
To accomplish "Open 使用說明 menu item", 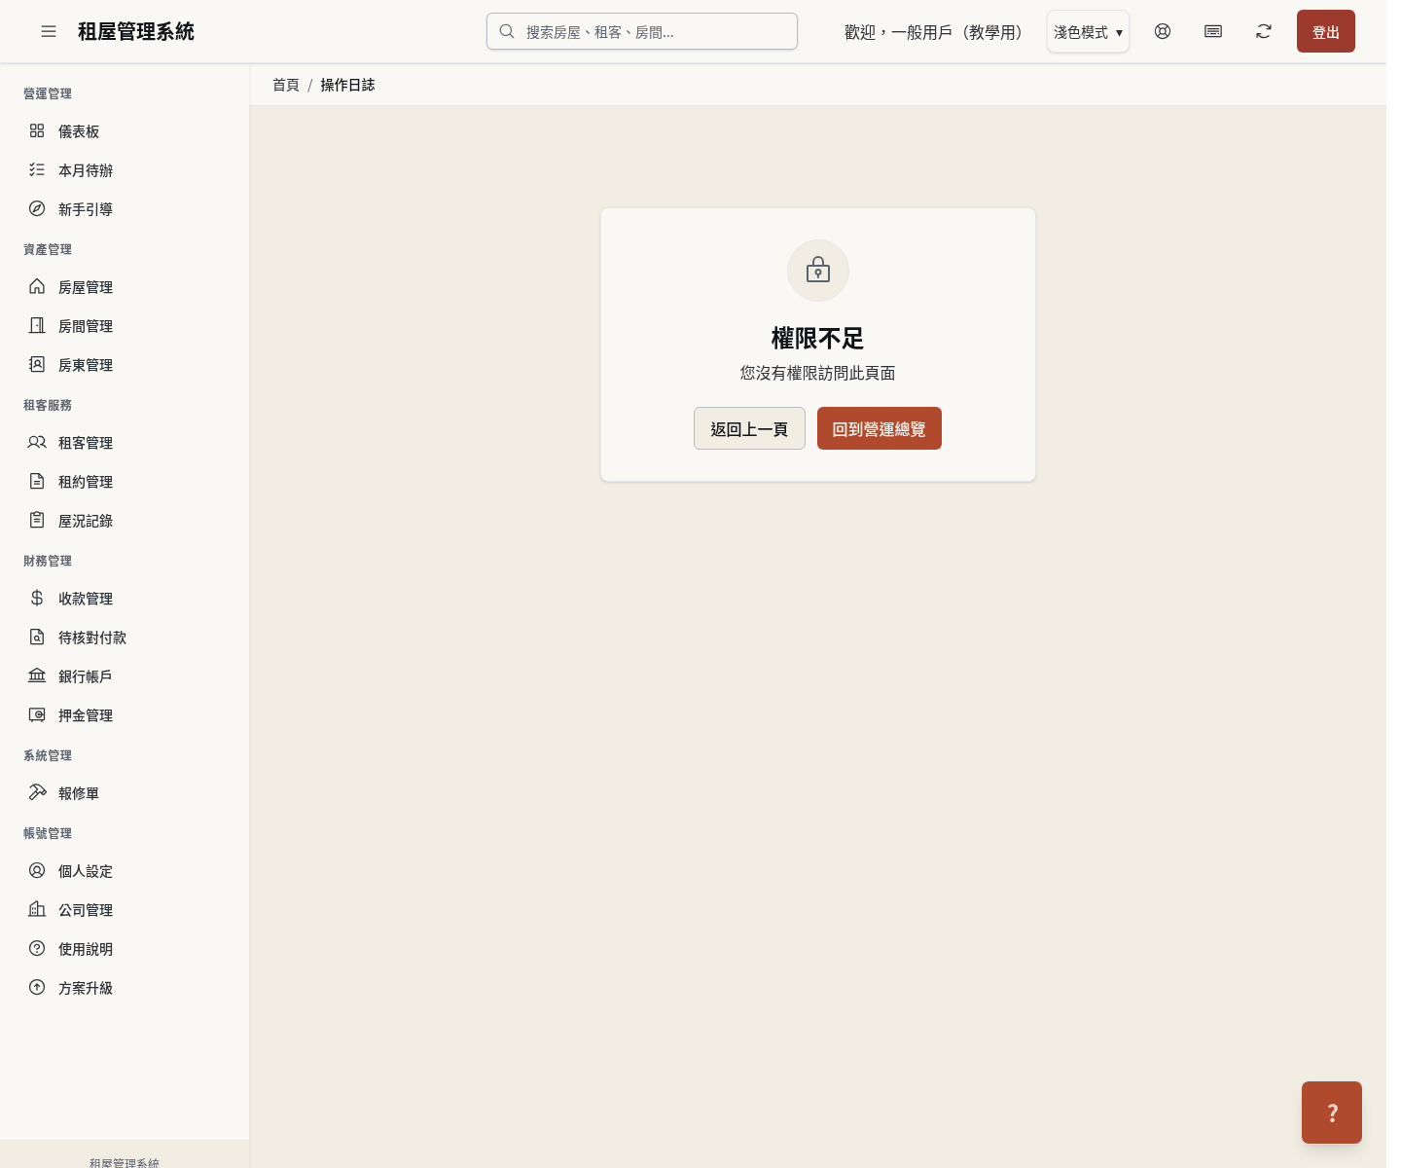I will (125, 949).
